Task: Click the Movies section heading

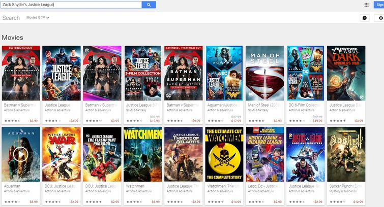Action: point(13,38)
